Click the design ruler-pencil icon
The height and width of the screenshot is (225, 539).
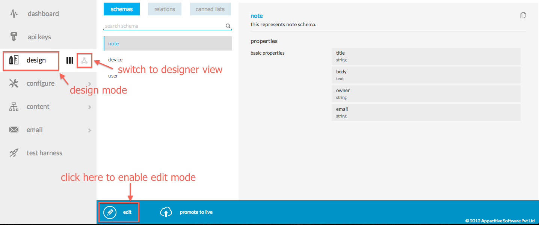click(14, 60)
